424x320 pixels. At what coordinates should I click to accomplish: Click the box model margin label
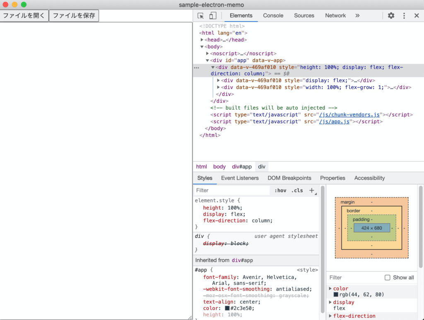coord(347,202)
